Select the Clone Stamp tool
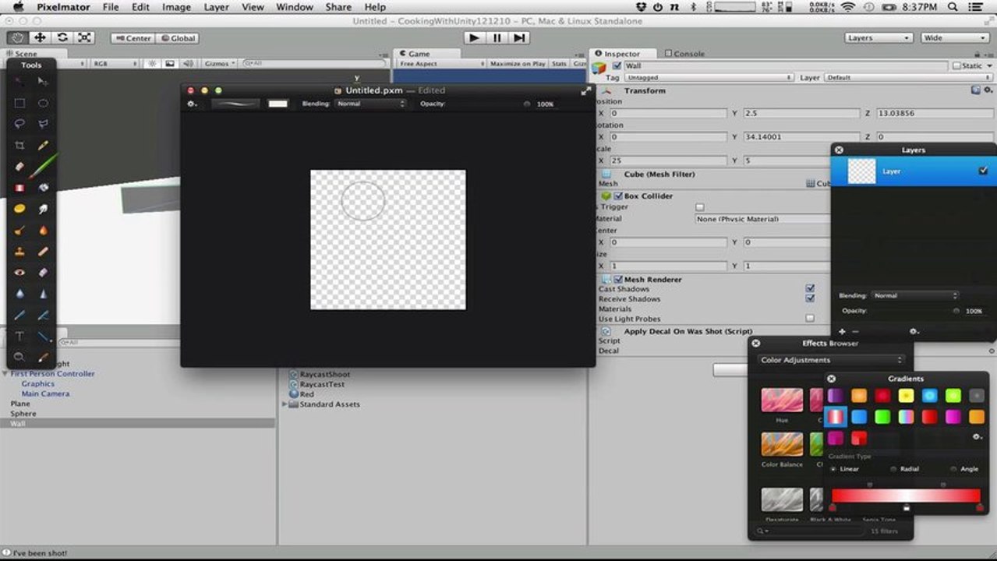This screenshot has height=561, width=997. coord(19,252)
